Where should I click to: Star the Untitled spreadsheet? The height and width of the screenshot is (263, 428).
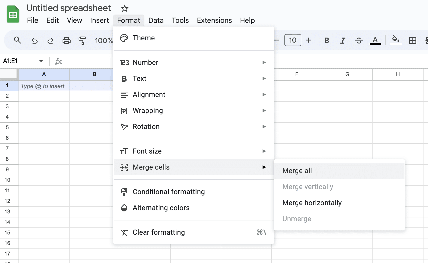(x=124, y=9)
